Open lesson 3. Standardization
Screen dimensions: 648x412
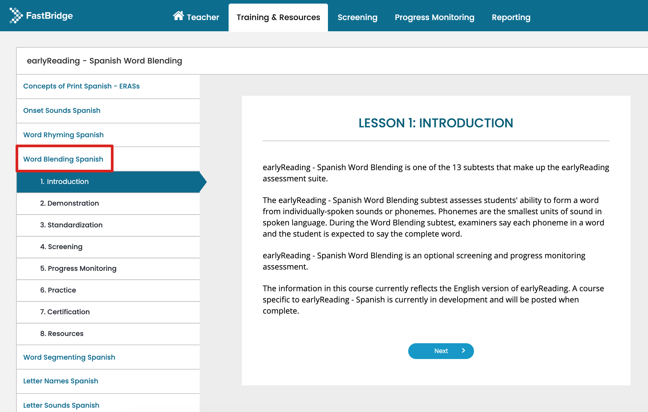pos(108,225)
